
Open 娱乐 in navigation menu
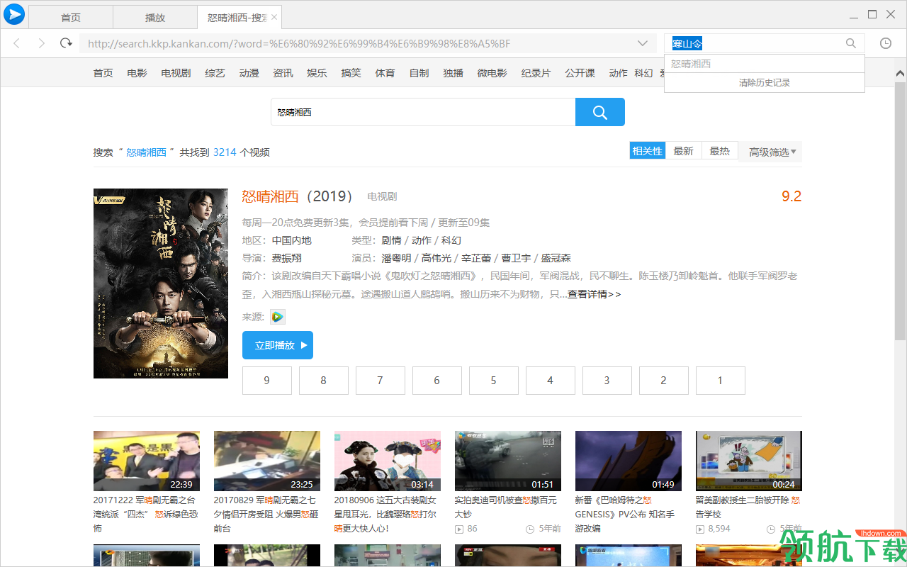pyautogui.click(x=317, y=73)
